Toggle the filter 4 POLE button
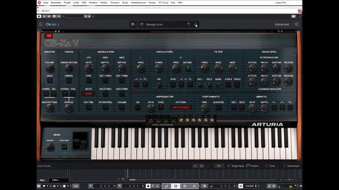The width and height of the screenshot is (339, 190). (228, 84)
